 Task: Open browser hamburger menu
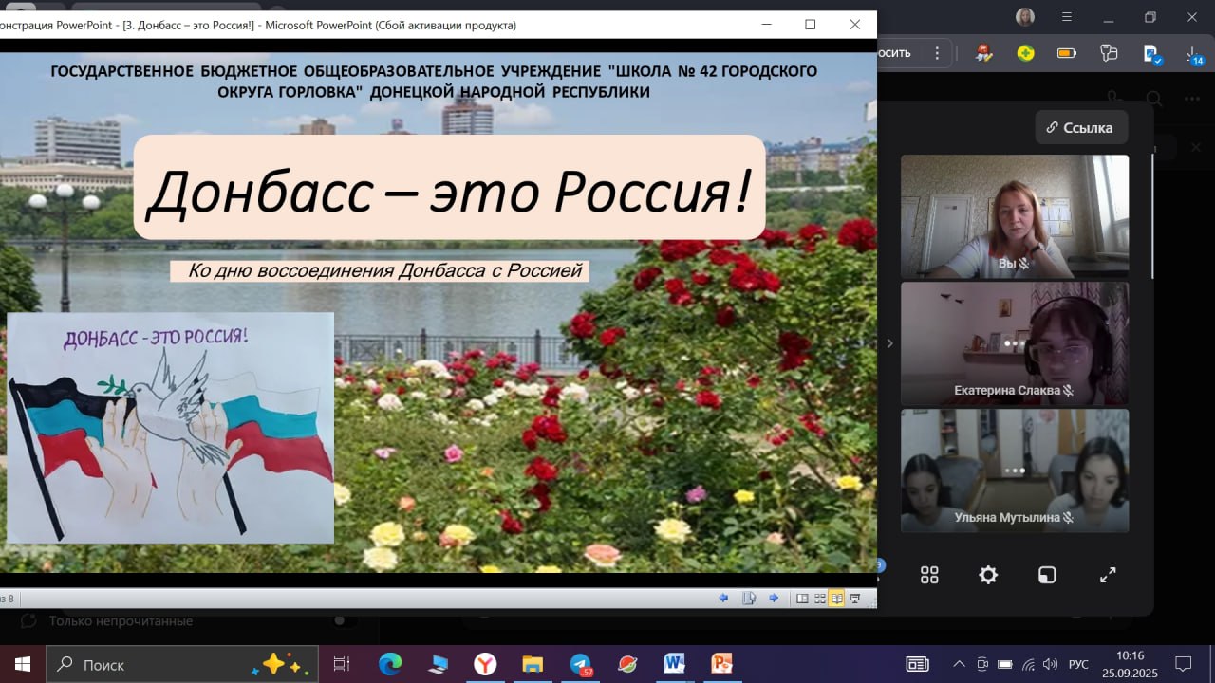[x=1068, y=16]
